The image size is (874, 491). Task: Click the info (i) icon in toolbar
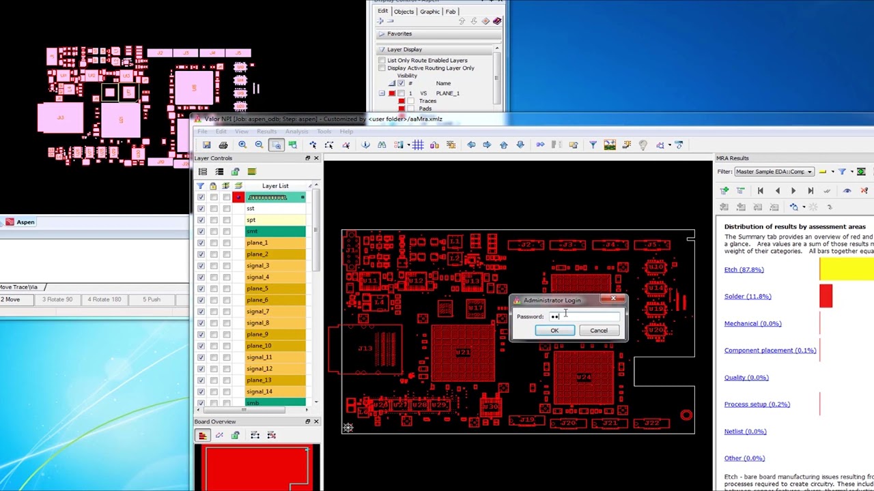click(365, 145)
